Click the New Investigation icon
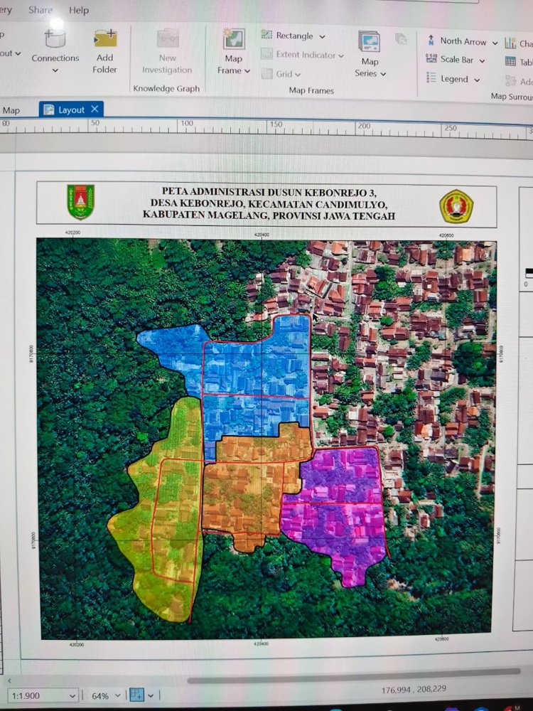Image resolution: width=533 pixels, height=711 pixels. click(168, 38)
